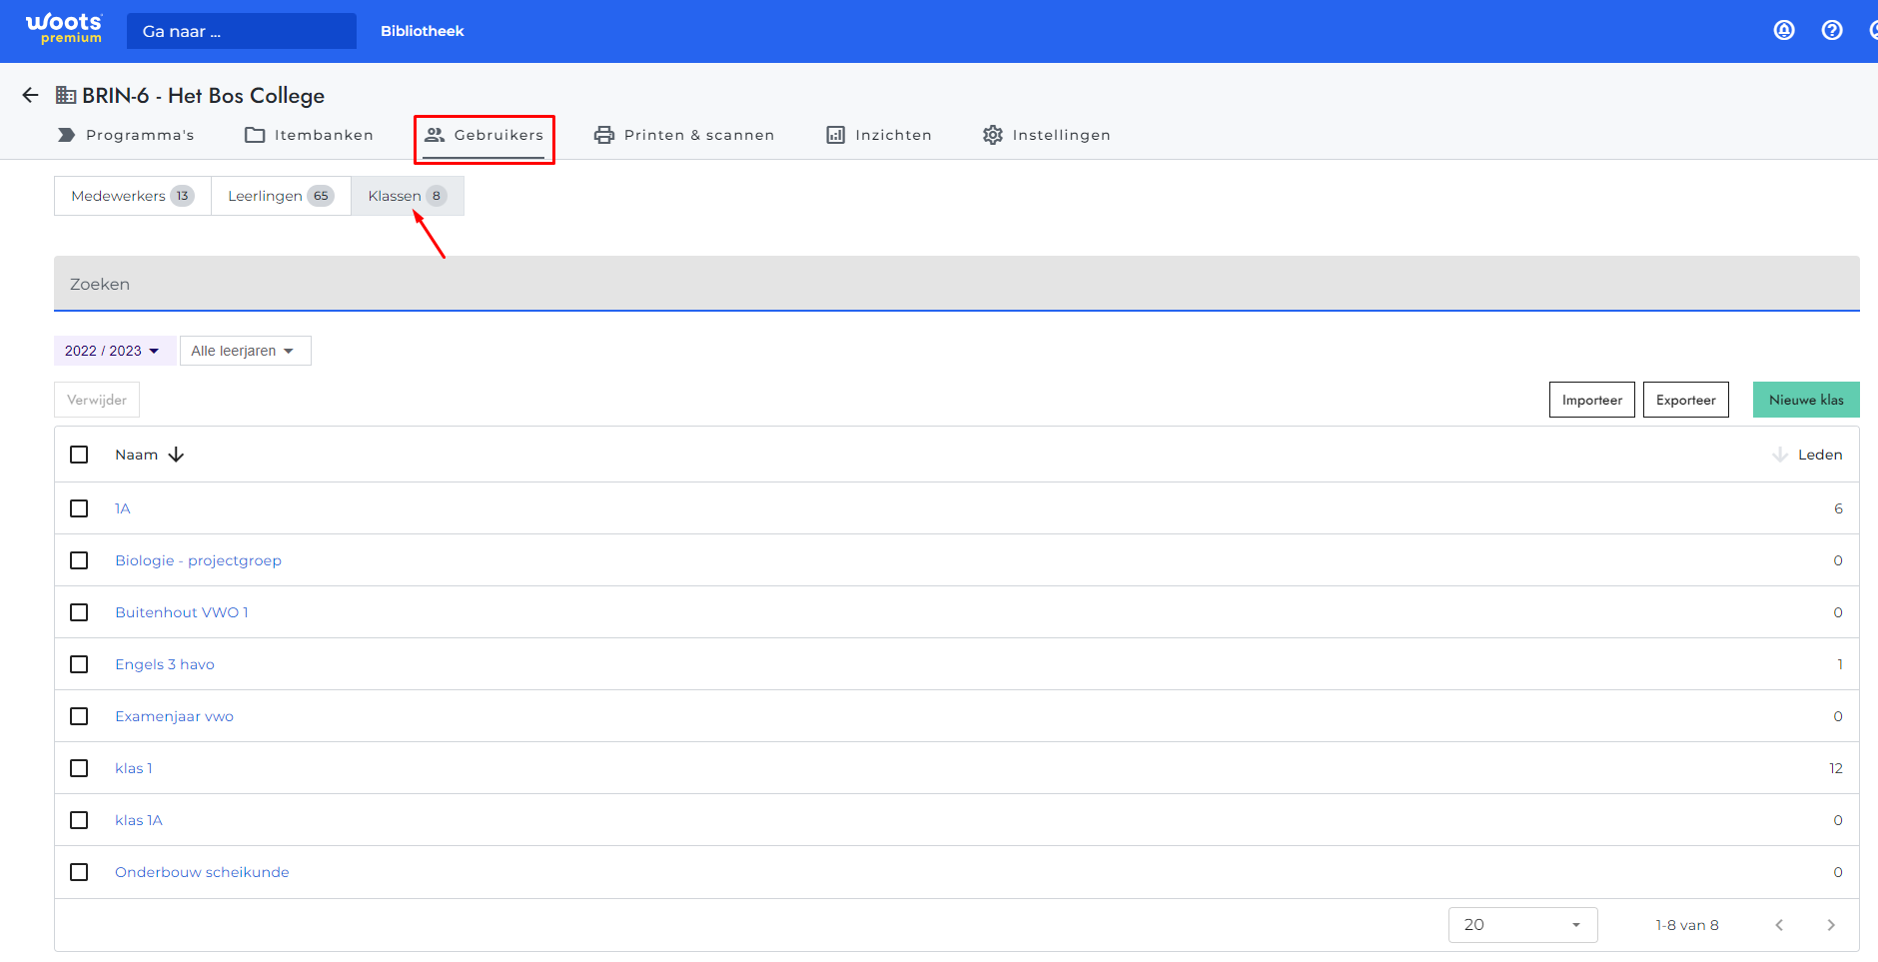Switch to the Leerlingen tab
1878x962 pixels.
[280, 196]
